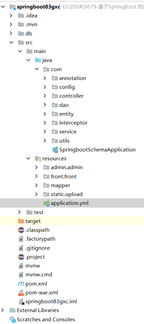Expand the entity package arrow
The image size is (144, 324).
point(45,114)
